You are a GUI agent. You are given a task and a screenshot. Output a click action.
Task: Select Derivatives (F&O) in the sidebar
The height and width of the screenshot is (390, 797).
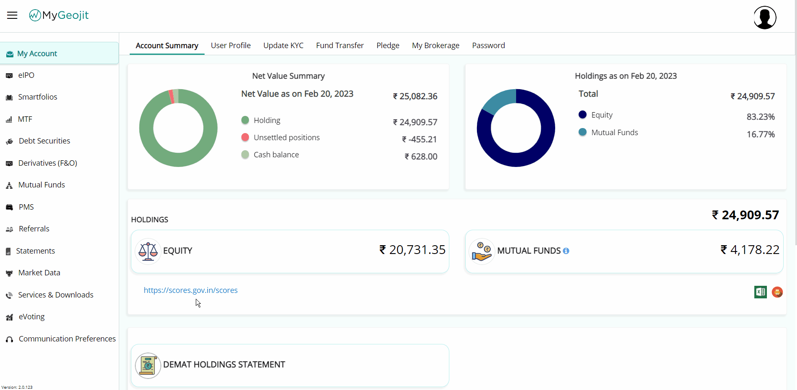point(48,163)
